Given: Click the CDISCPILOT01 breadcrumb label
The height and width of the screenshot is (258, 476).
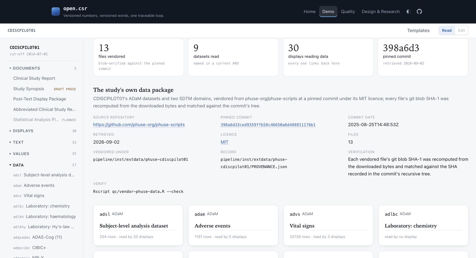Looking at the screenshot, I should coord(22,31).
